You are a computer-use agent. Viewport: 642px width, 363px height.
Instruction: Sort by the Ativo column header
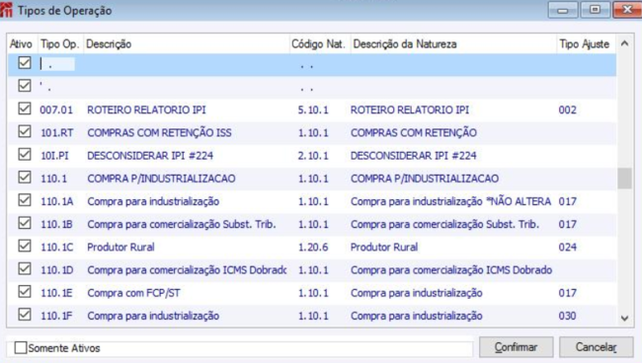22,43
